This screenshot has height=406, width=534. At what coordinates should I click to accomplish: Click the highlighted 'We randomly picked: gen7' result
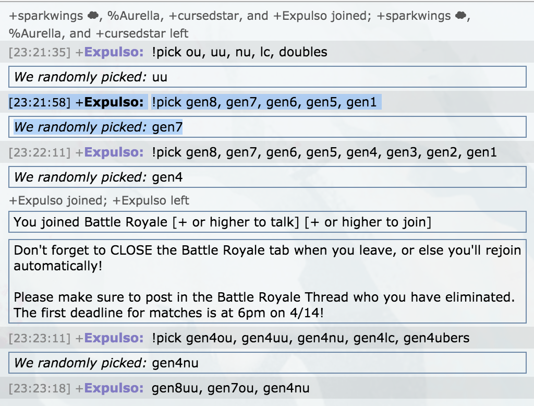coord(98,127)
